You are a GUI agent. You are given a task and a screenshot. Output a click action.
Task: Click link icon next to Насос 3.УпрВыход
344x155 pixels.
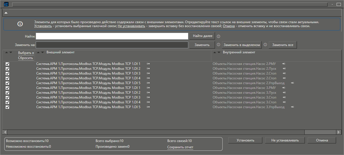pos(292,107)
